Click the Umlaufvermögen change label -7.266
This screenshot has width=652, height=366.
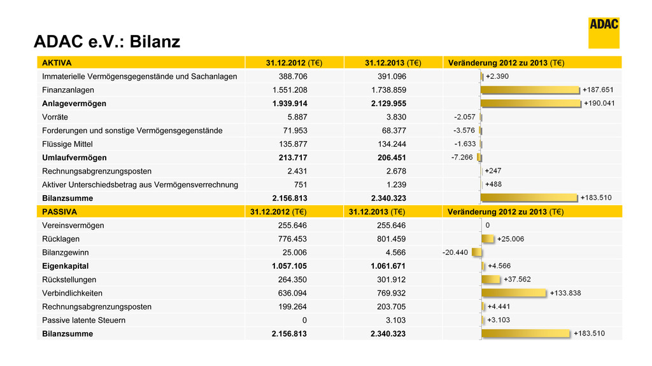pos(462,158)
